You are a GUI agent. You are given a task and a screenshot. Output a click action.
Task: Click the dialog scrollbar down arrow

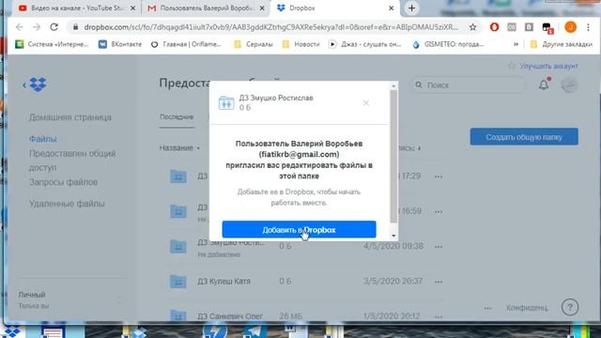(x=393, y=236)
